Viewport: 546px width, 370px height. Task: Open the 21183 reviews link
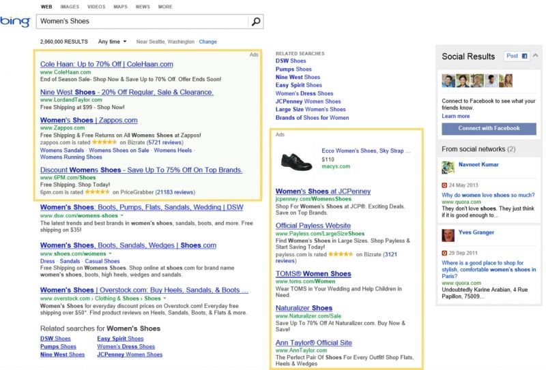[x=175, y=192]
